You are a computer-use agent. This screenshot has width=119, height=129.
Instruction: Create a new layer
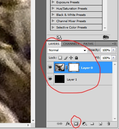pos(100,124)
